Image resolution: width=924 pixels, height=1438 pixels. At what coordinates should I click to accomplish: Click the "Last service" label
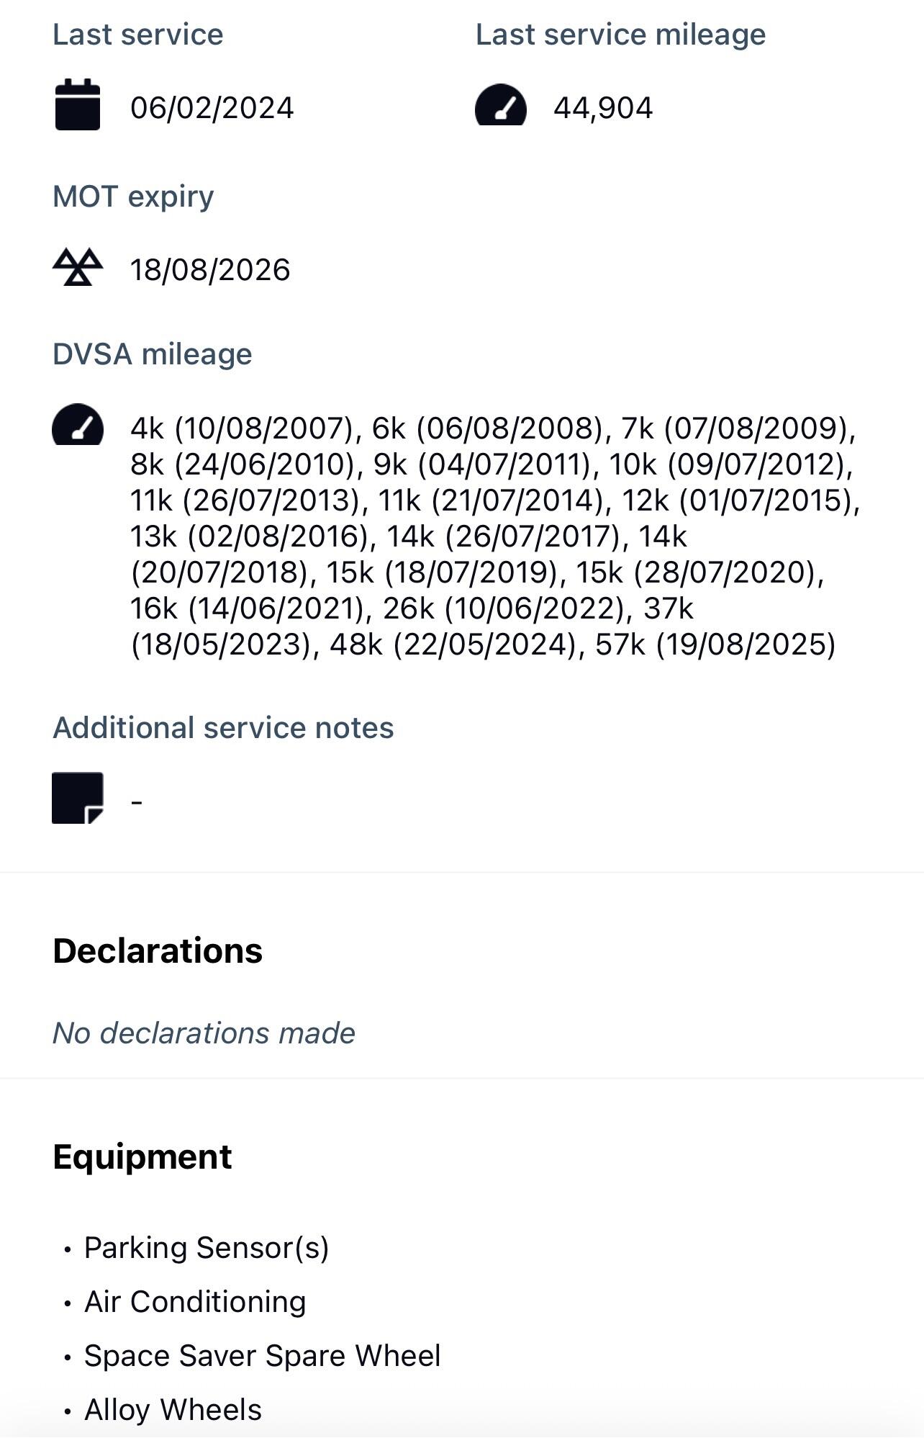[138, 35]
